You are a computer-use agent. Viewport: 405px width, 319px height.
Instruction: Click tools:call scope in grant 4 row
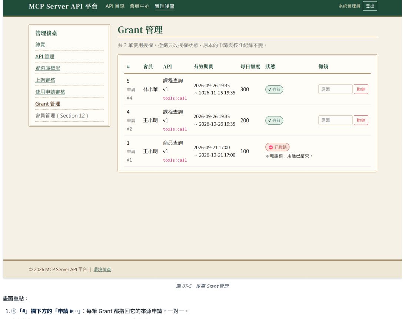point(175,129)
